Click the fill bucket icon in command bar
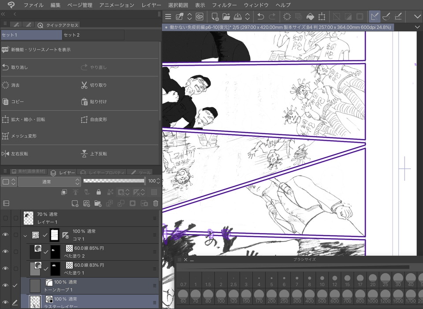 pyautogui.click(x=310, y=17)
